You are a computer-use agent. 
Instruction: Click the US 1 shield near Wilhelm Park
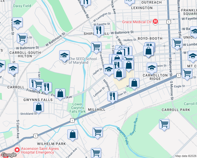coord(36,136)
